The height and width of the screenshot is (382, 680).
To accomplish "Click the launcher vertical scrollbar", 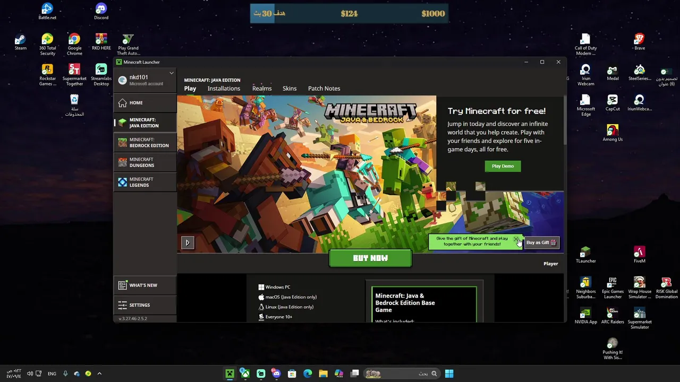I will (x=565, y=119).
